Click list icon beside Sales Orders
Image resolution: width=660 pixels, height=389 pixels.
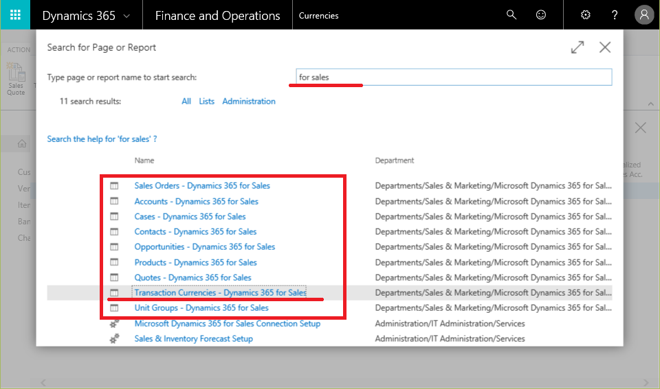(x=114, y=186)
